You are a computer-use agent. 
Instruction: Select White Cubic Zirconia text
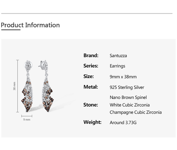click(129, 105)
